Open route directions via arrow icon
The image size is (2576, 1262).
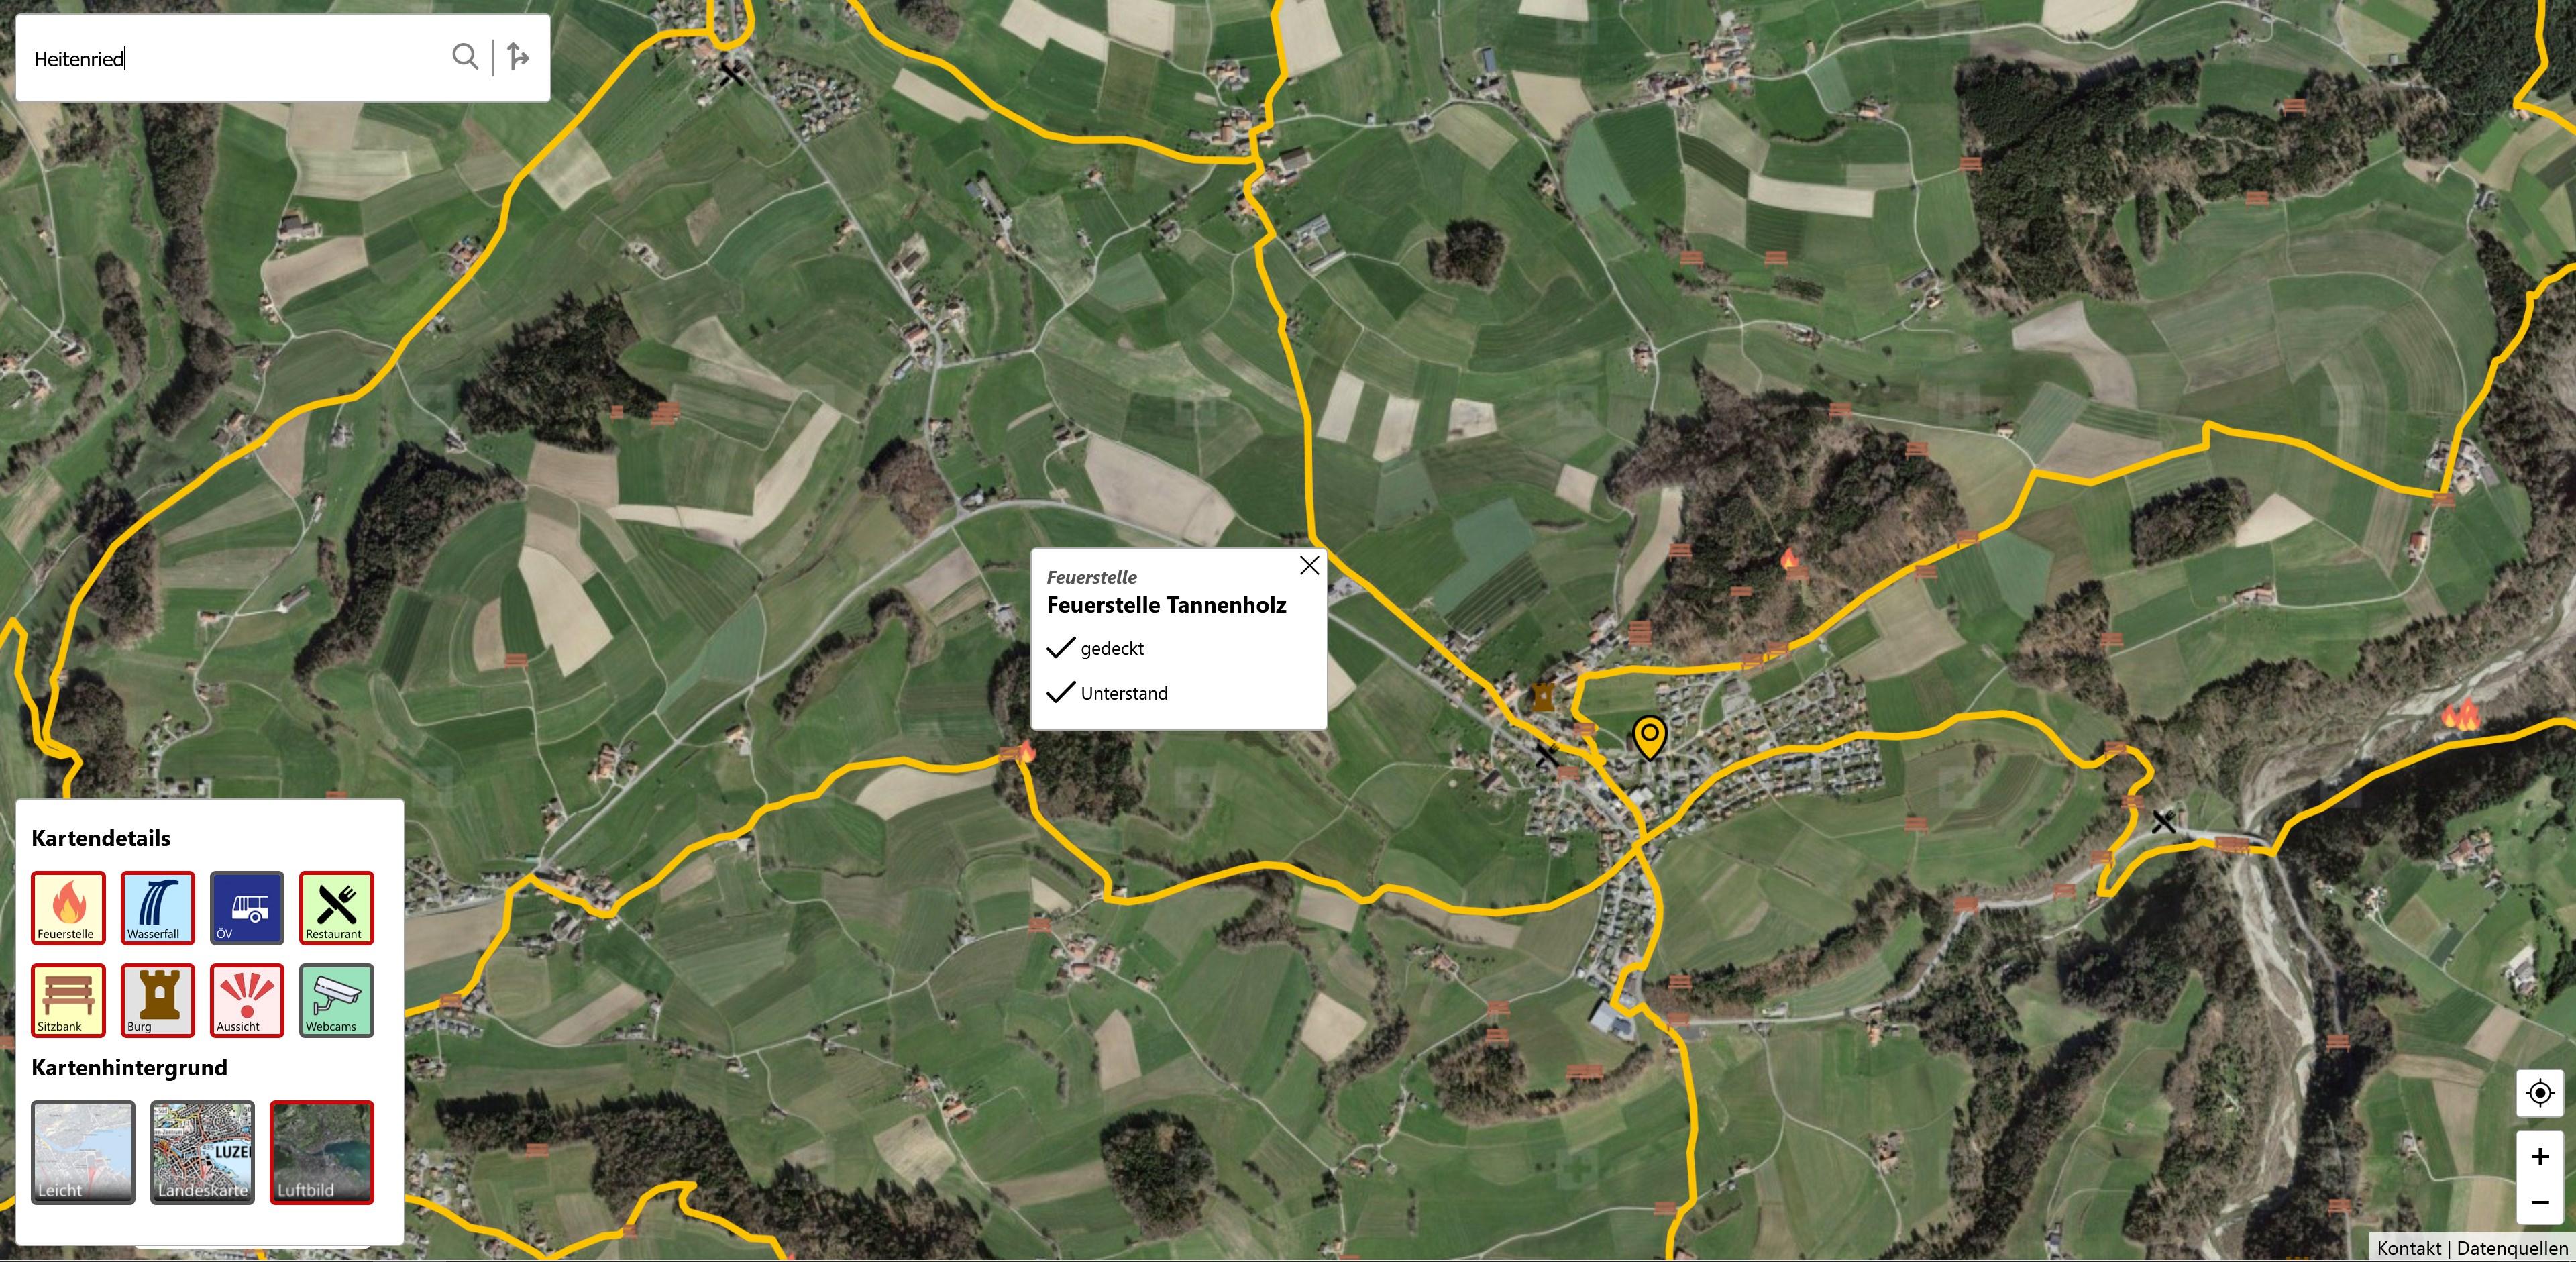click(x=518, y=57)
